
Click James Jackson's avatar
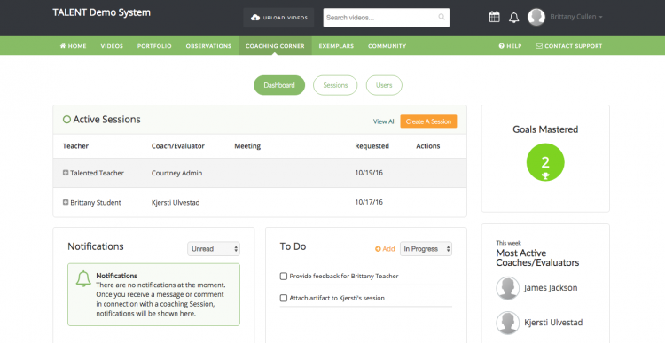click(508, 288)
